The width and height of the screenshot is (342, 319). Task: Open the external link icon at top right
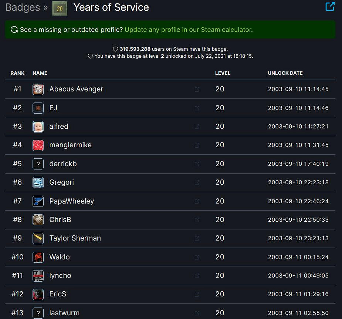(x=330, y=6)
